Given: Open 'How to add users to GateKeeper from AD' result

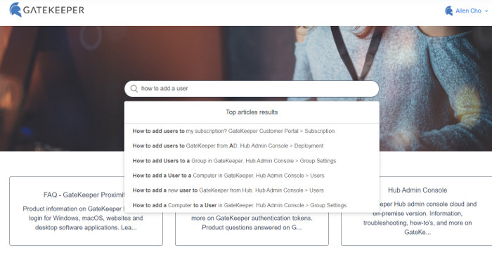Looking at the screenshot, I should pos(228,146).
